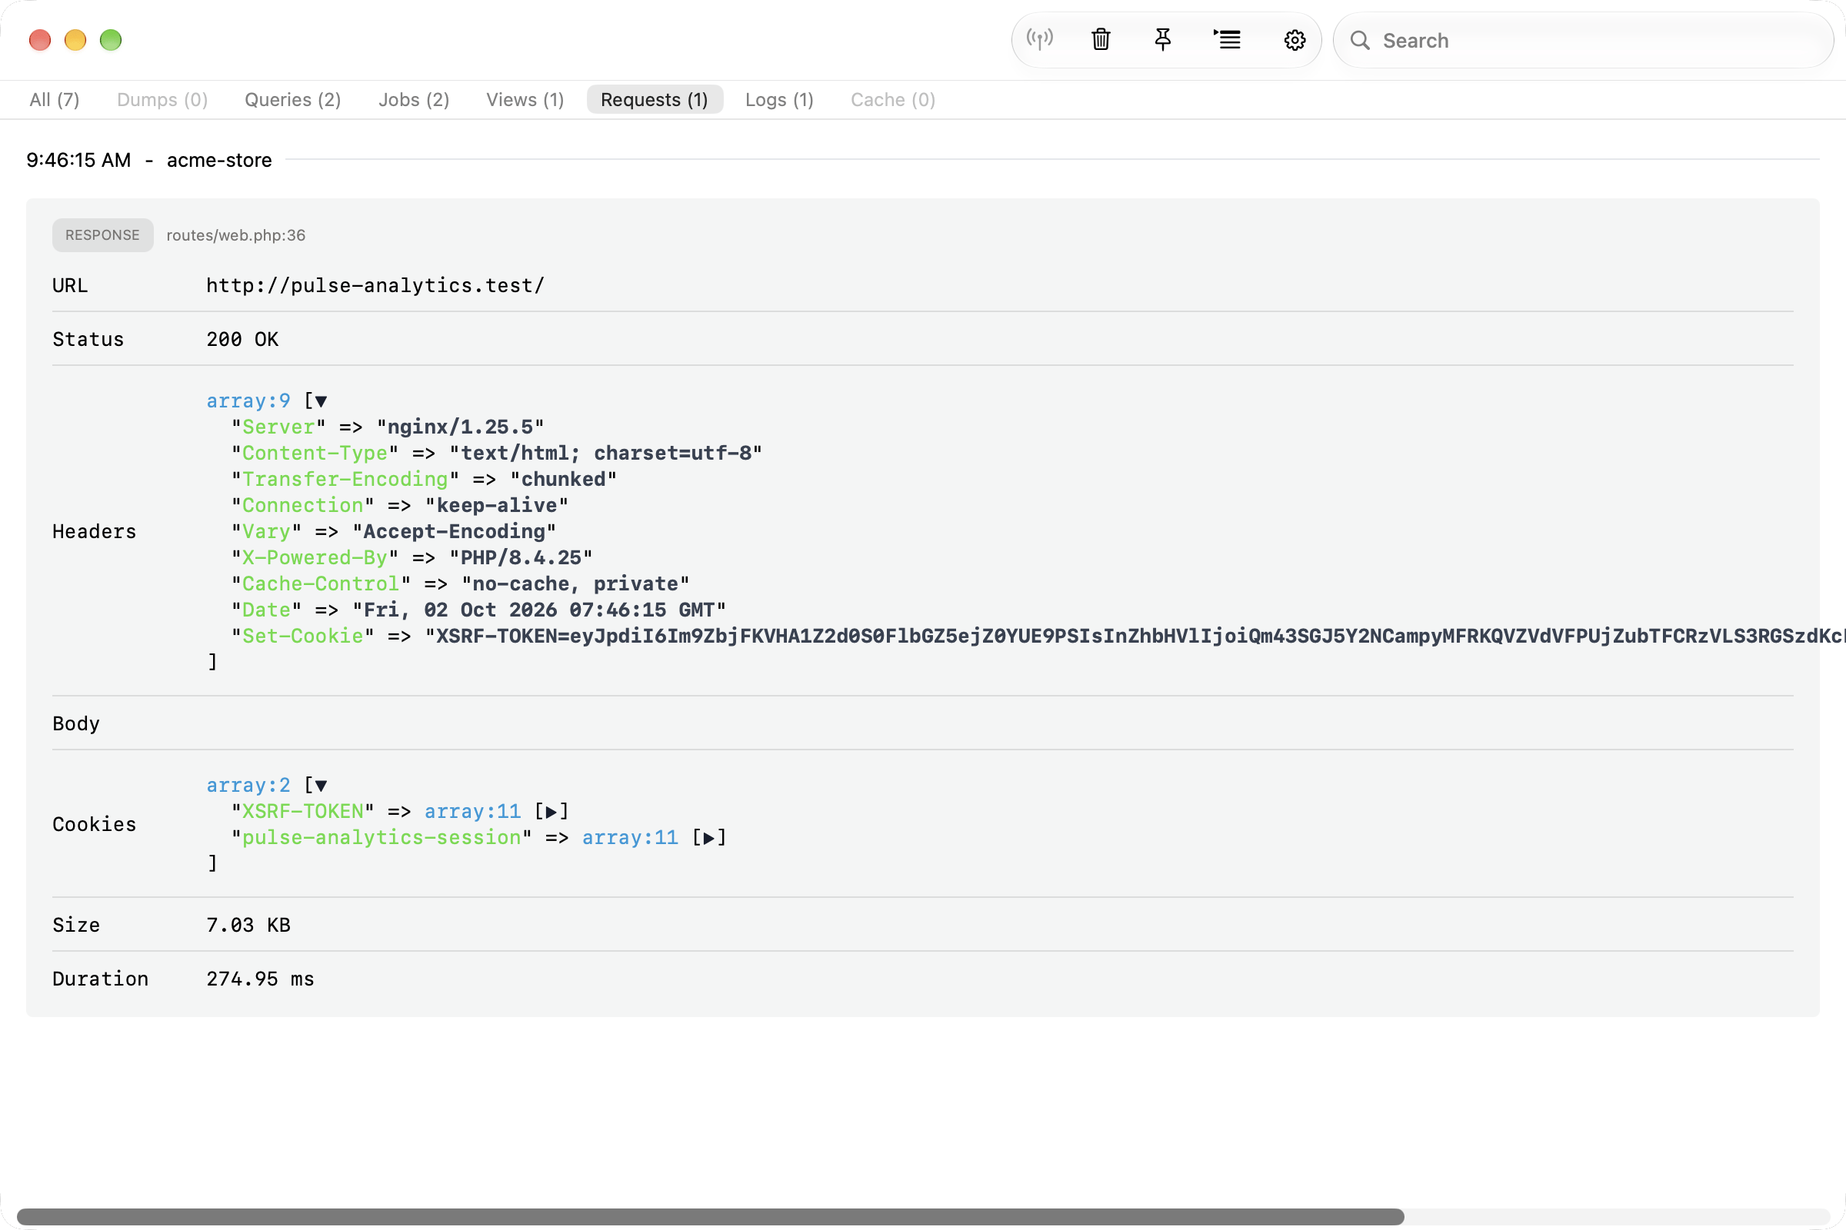Click the 9:46:15 AM timestamp
Image resolution: width=1846 pixels, height=1230 pixels.
pos(78,160)
